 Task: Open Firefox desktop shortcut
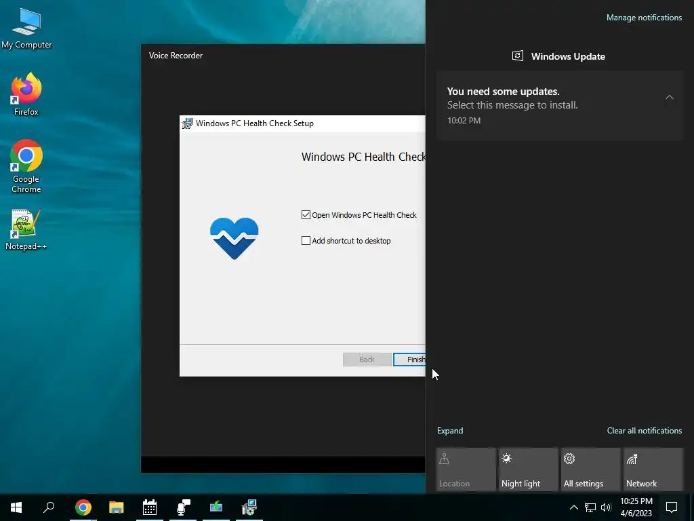click(26, 94)
